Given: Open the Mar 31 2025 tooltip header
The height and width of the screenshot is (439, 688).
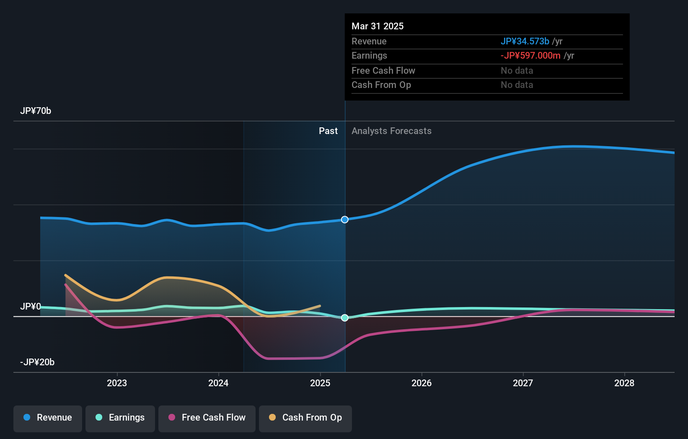Looking at the screenshot, I should coord(378,26).
